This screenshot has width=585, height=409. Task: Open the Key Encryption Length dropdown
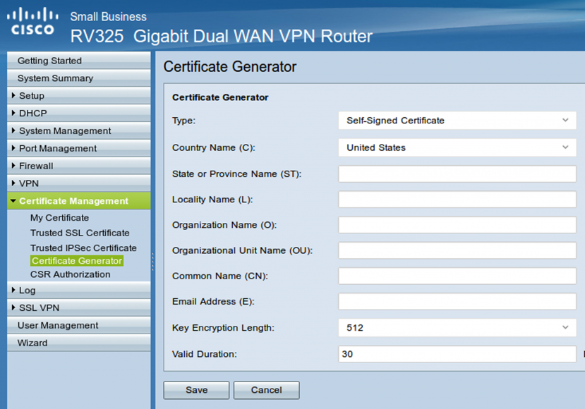[x=457, y=328]
